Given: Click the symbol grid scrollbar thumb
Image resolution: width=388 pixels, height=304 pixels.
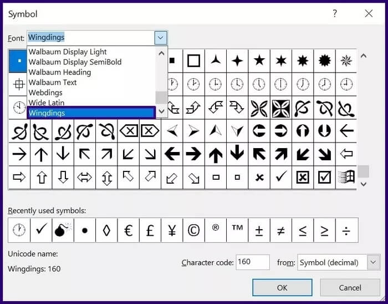Looking at the screenshot, I should [x=363, y=171].
